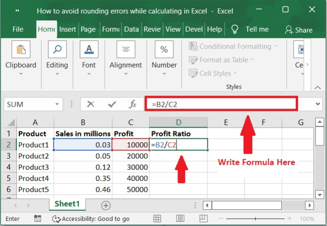Expand the Name Box dropdown
This screenshot has height=226, width=327.
point(57,104)
